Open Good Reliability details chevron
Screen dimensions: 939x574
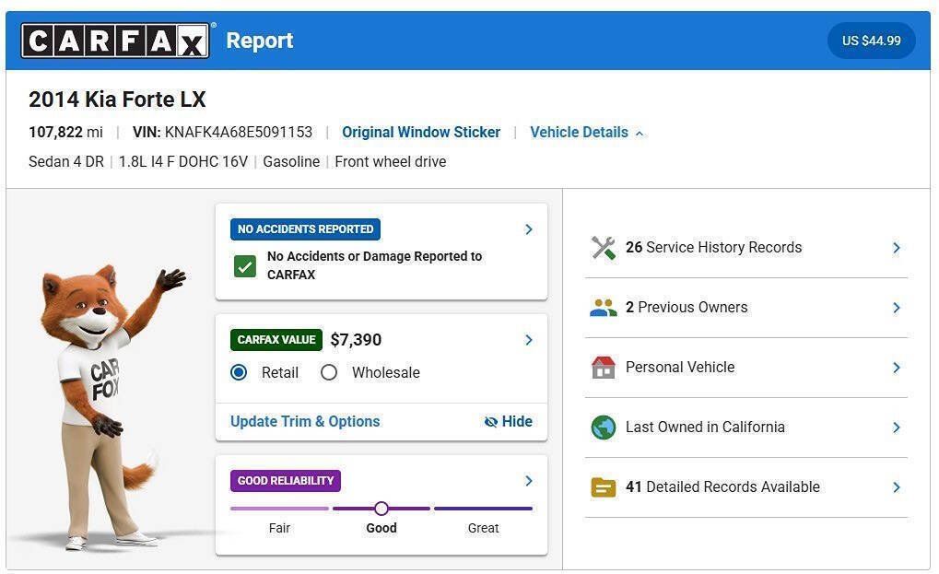click(x=529, y=481)
